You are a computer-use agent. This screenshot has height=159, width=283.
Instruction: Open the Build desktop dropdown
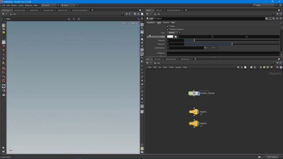[50, 5]
